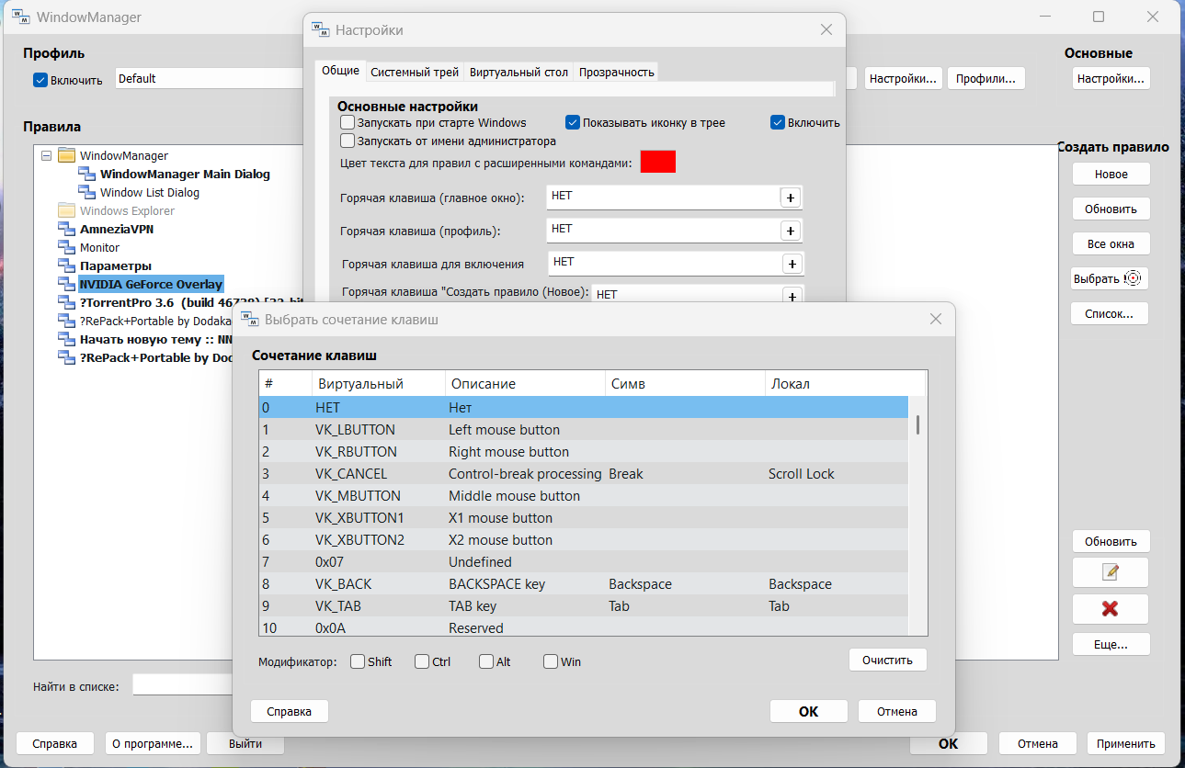The width and height of the screenshot is (1185, 768).
Task: Switch to the Системный трей tab
Action: [415, 72]
